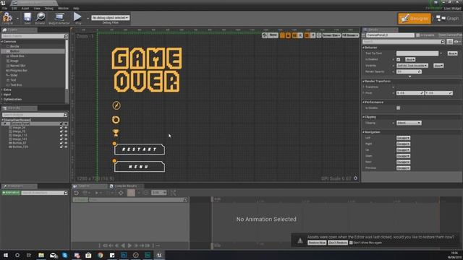Open the Asset menu
This screenshot has height=260, width=463.
25,8
